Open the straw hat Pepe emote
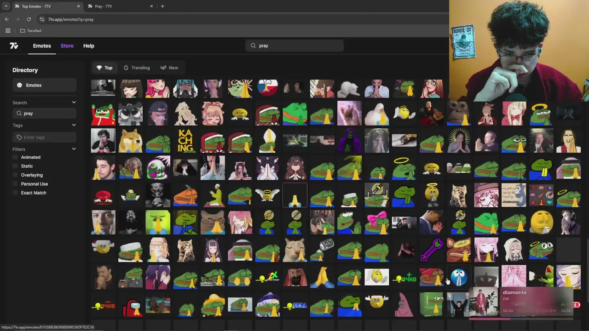 (213, 305)
